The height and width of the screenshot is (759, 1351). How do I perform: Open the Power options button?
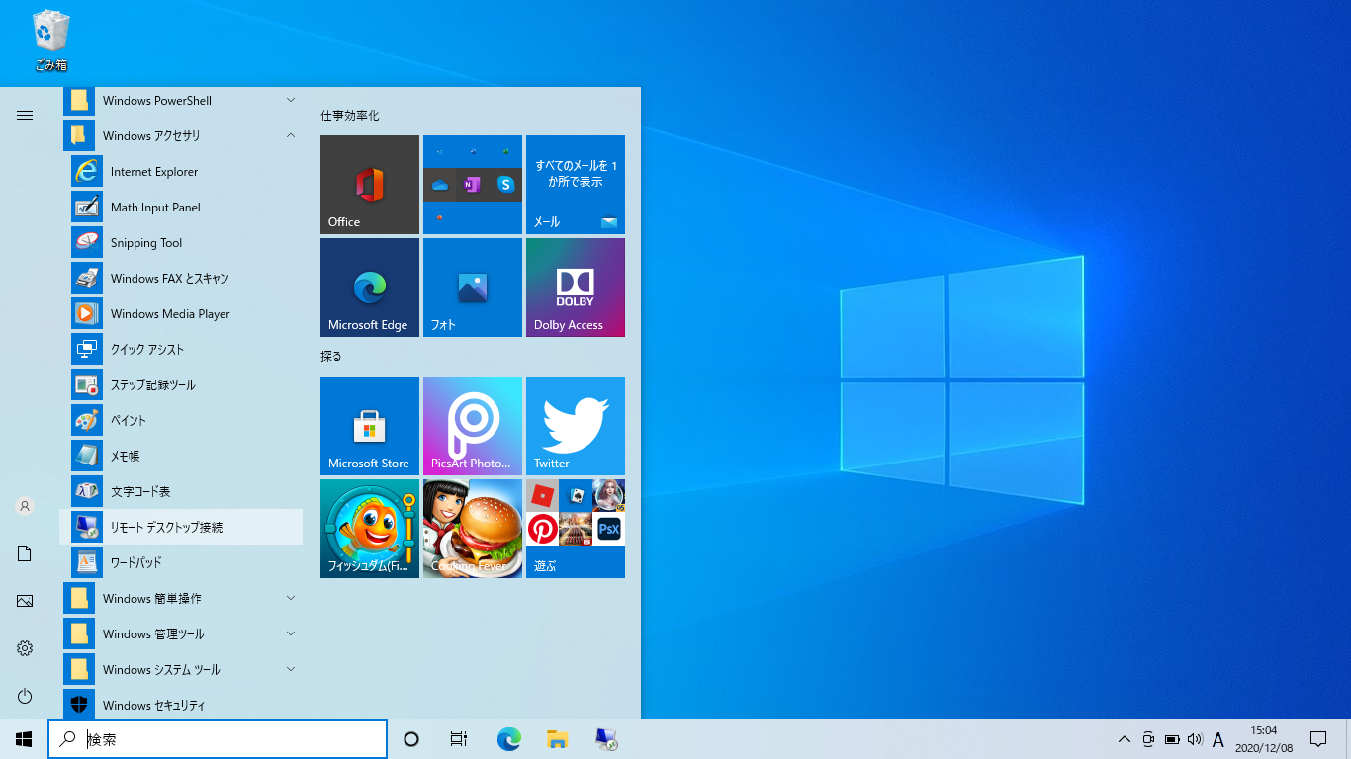[x=25, y=696]
